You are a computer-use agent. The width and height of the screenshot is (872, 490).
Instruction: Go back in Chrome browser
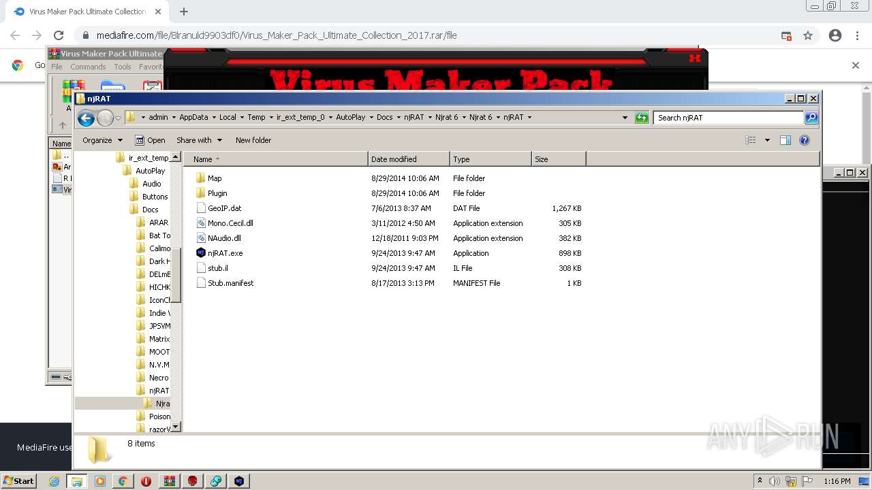15,35
